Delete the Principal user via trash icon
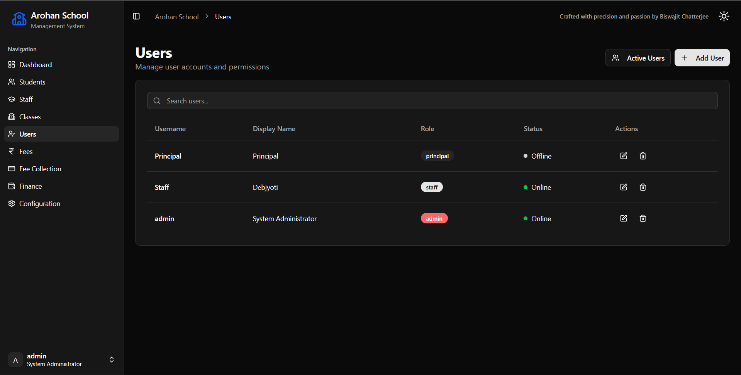The height and width of the screenshot is (375, 741). (x=643, y=156)
